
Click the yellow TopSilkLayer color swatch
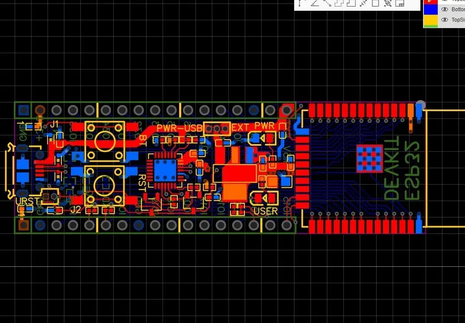430,20
